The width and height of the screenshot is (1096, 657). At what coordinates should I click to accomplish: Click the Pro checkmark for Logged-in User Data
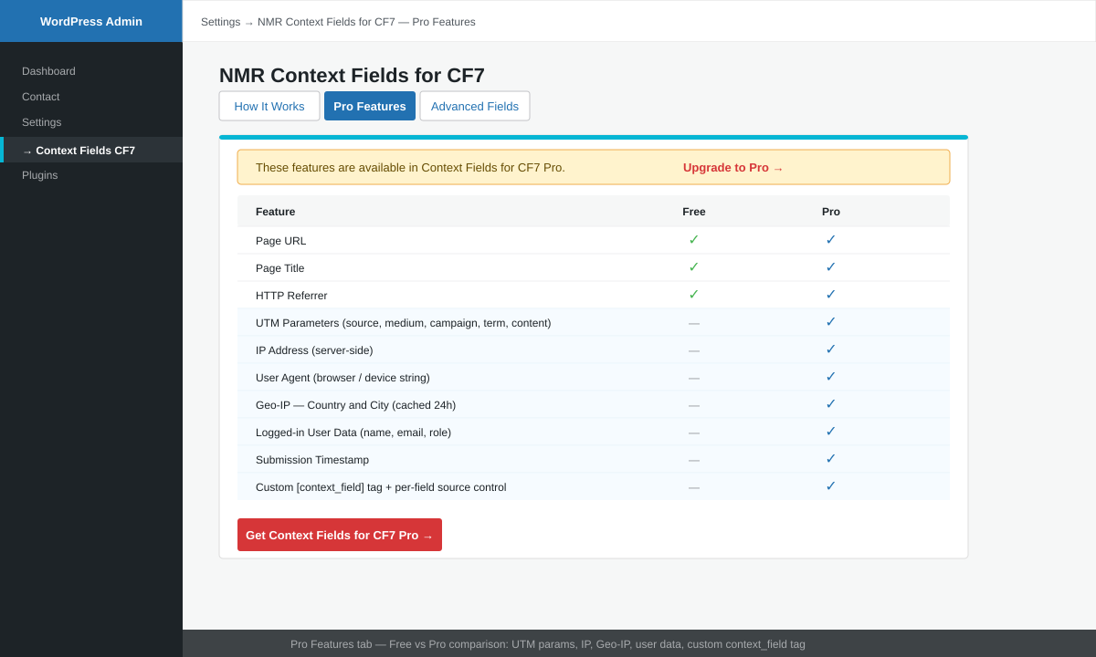(x=831, y=432)
